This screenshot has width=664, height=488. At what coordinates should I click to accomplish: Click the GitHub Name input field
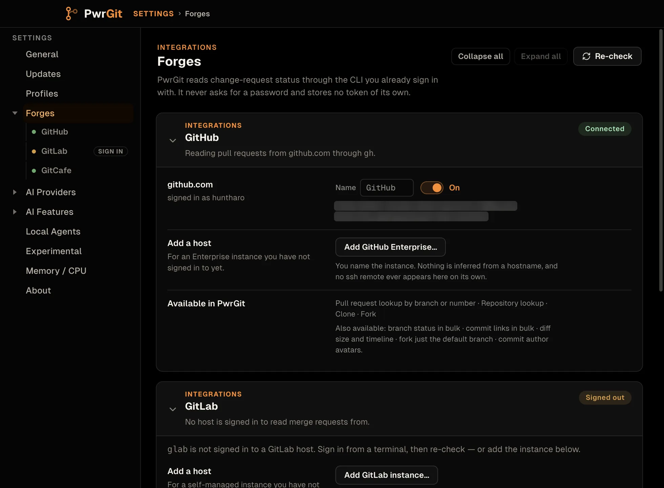387,188
